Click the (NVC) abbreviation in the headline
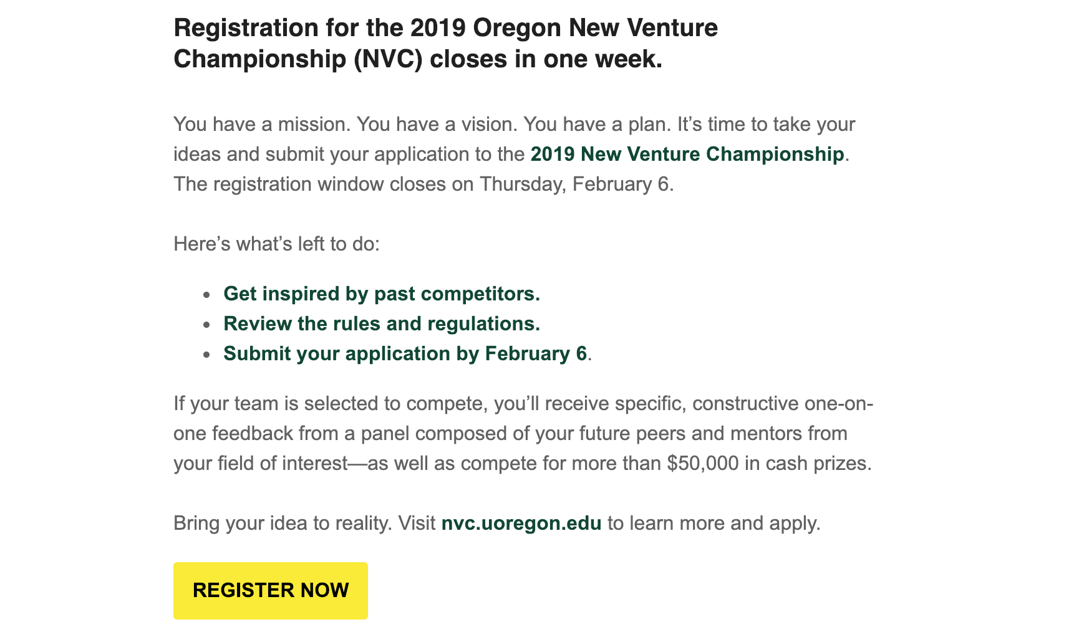Screen dimensions: 1069x632 388,59
